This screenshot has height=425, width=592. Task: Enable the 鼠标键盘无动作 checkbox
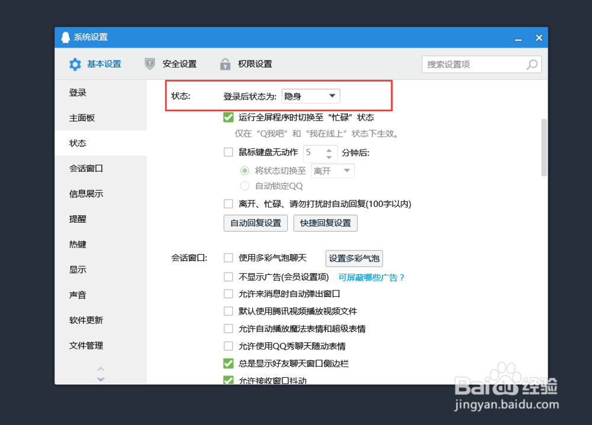(x=228, y=153)
